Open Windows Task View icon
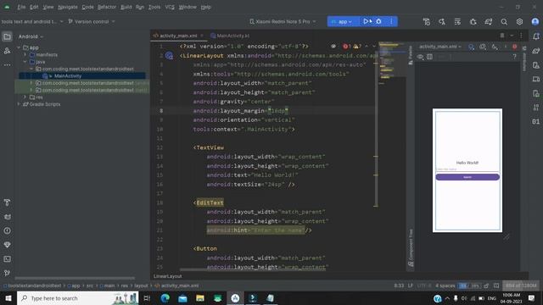Image resolution: width=543 pixels, height=305 pixels. [147, 298]
